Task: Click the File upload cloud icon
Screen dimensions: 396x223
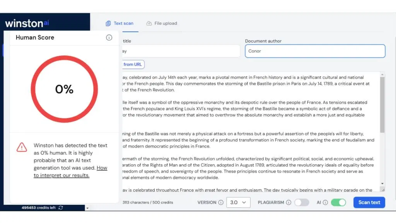Action: pos(149,23)
